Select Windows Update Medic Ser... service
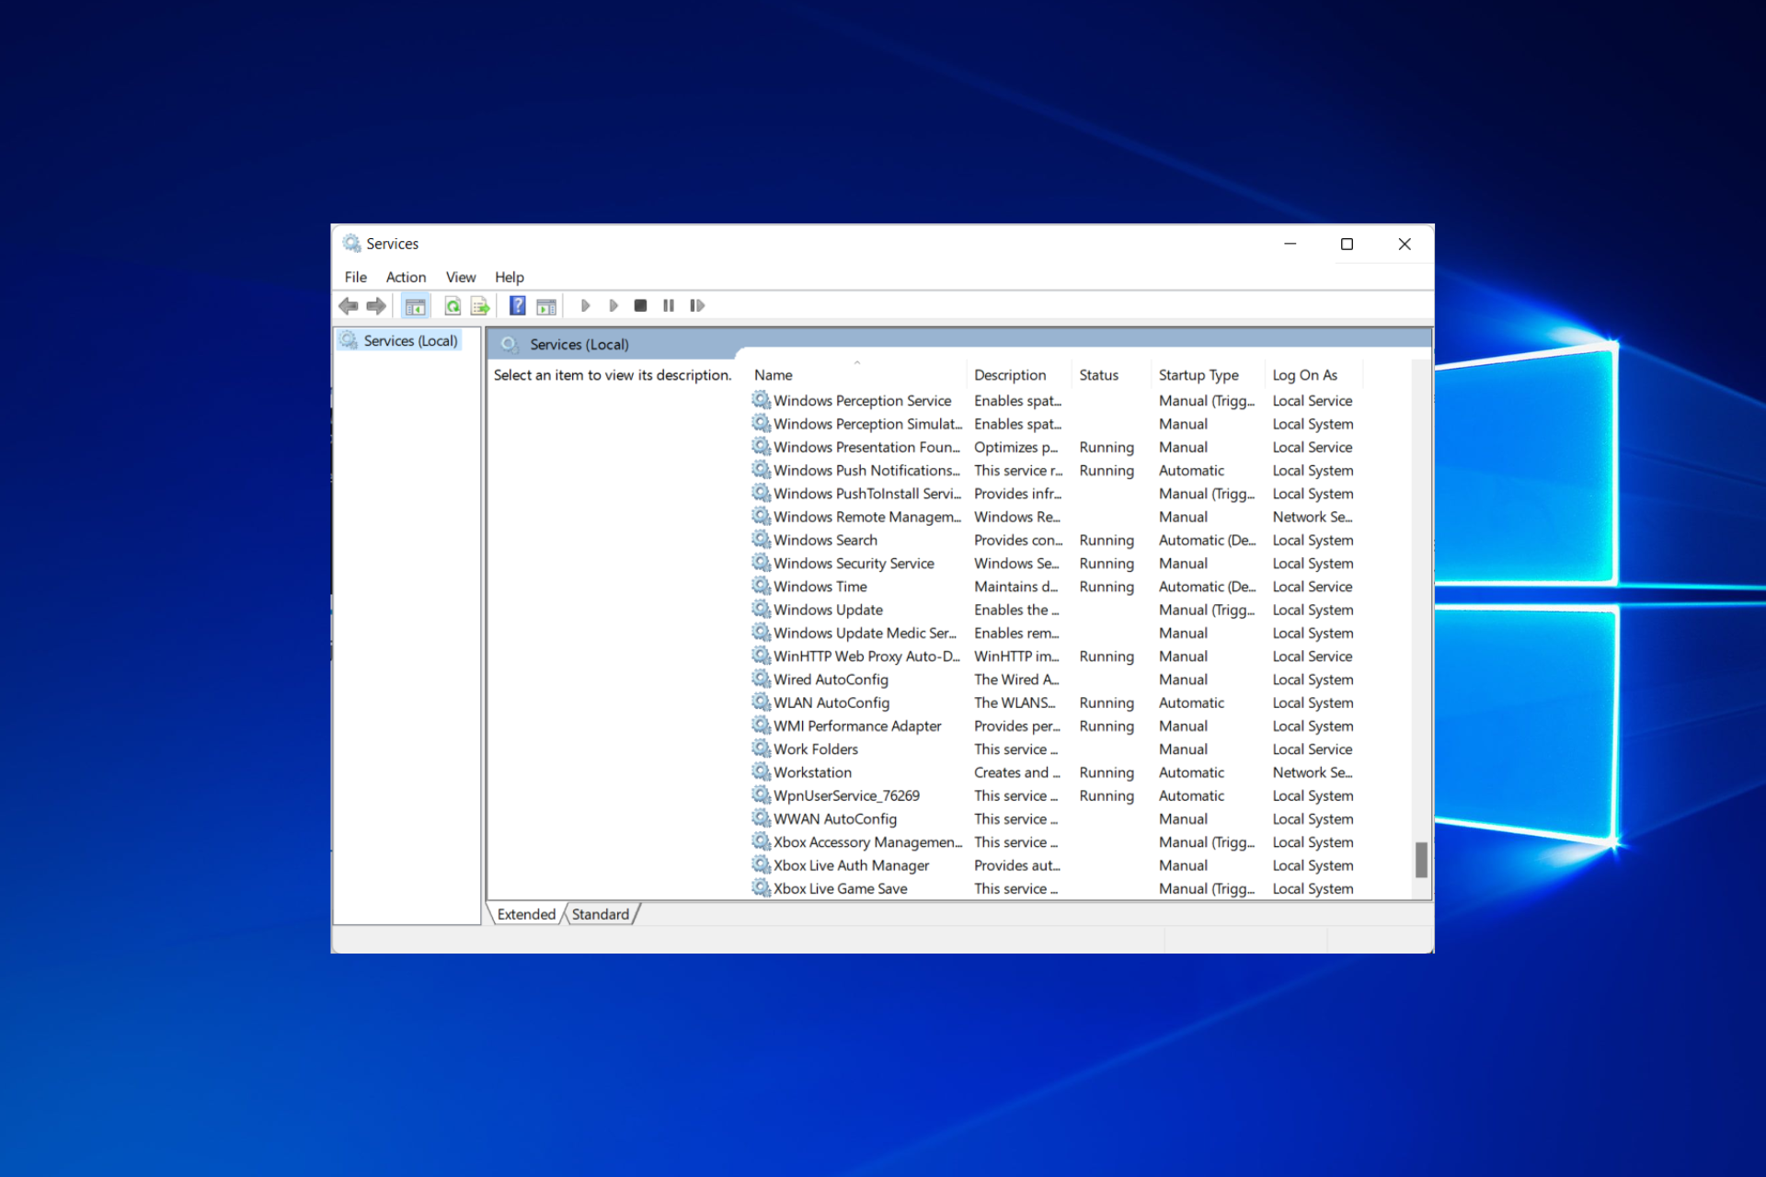Screen dimensions: 1766x1177 point(865,633)
